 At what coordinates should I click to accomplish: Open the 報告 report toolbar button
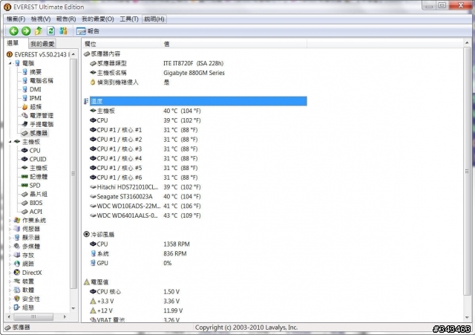[88, 31]
